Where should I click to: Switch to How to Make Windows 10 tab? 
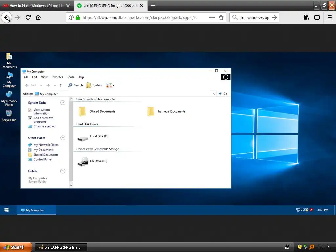point(37,6)
